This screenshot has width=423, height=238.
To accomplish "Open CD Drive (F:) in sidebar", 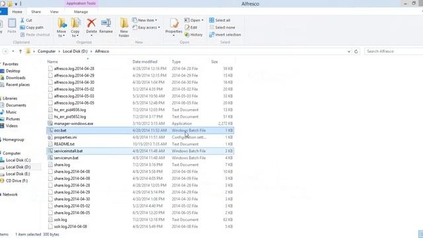I will pyautogui.click(x=17, y=180).
